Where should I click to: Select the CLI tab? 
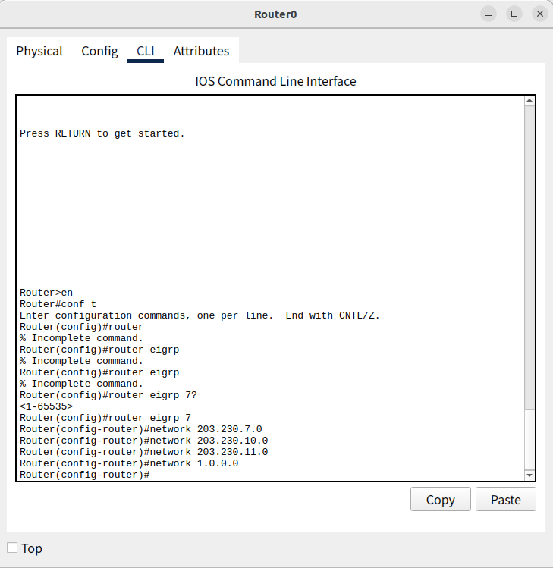(146, 51)
